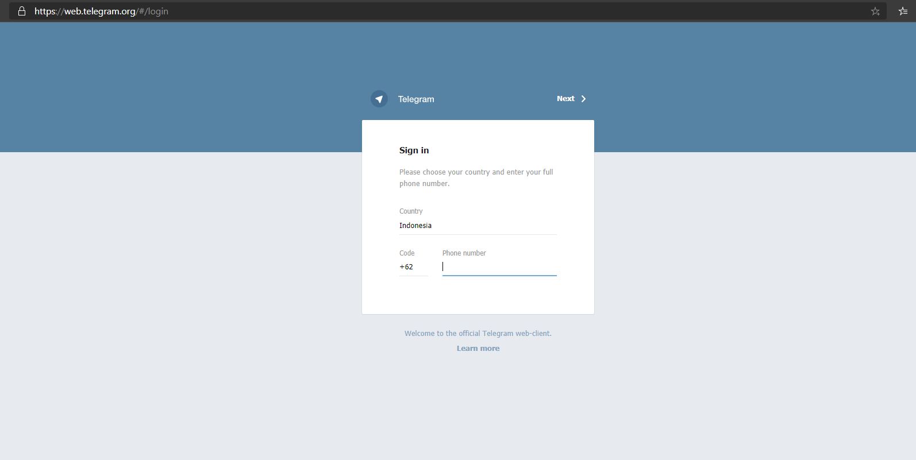Add page to favorites with star icon
Viewport: 916px width, 460px height.
click(x=875, y=11)
